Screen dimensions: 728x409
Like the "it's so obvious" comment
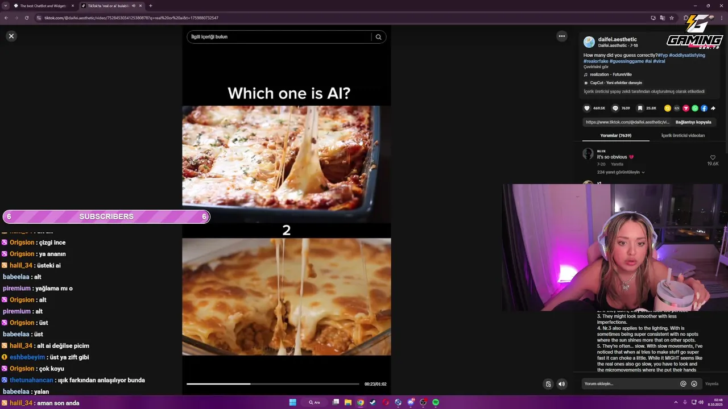pyautogui.click(x=713, y=158)
